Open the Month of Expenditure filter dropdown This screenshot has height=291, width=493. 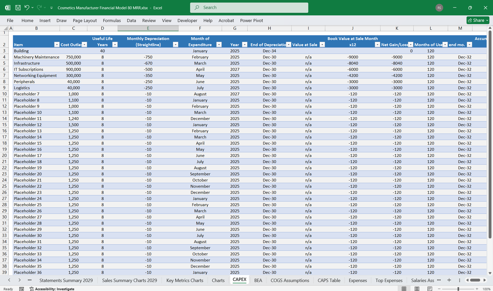click(x=219, y=45)
